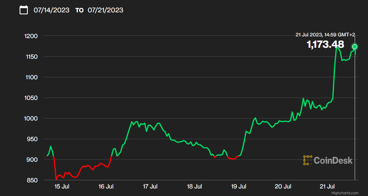
Task: Click the 850 y-axis label
Action: point(32,181)
